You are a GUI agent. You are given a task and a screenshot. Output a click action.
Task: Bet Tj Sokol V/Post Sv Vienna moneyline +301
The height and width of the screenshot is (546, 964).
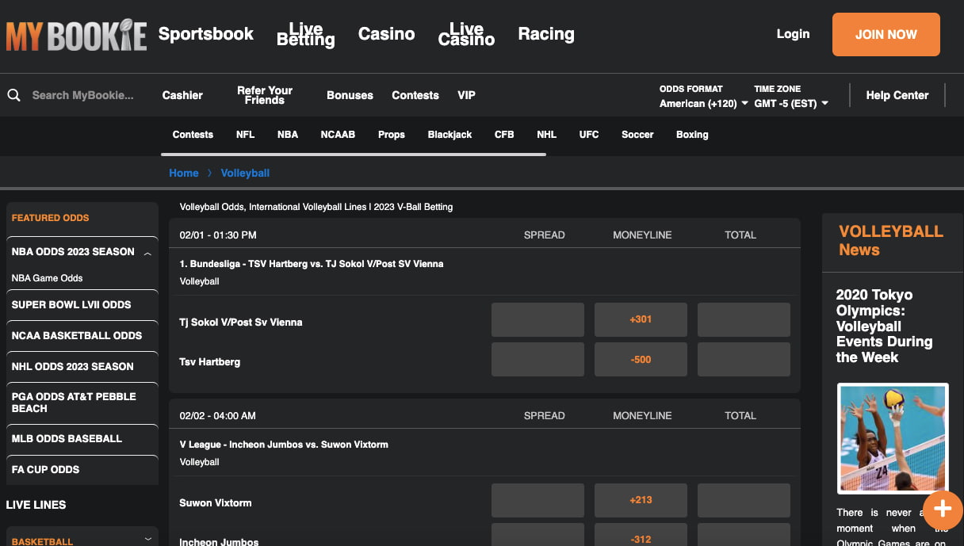[641, 319]
